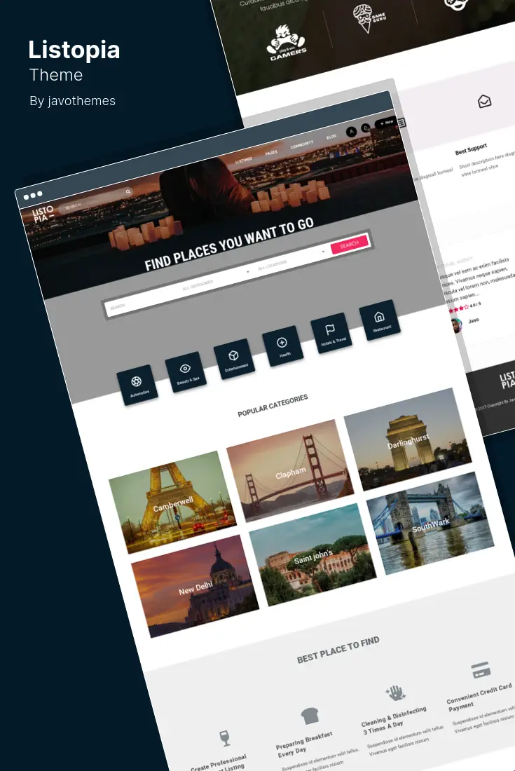Screen dimensions: 515x771
Task: Click the Listopia logo in the site header
Action: (43, 214)
